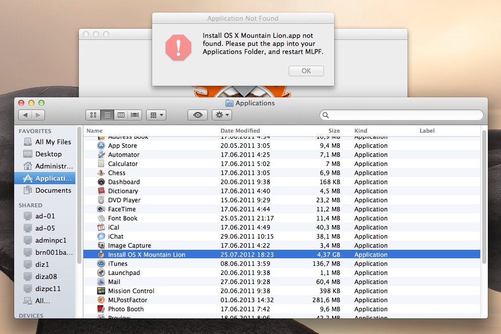Open the Action gear menu
The image size is (501, 334).
click(x=222, y=115)
